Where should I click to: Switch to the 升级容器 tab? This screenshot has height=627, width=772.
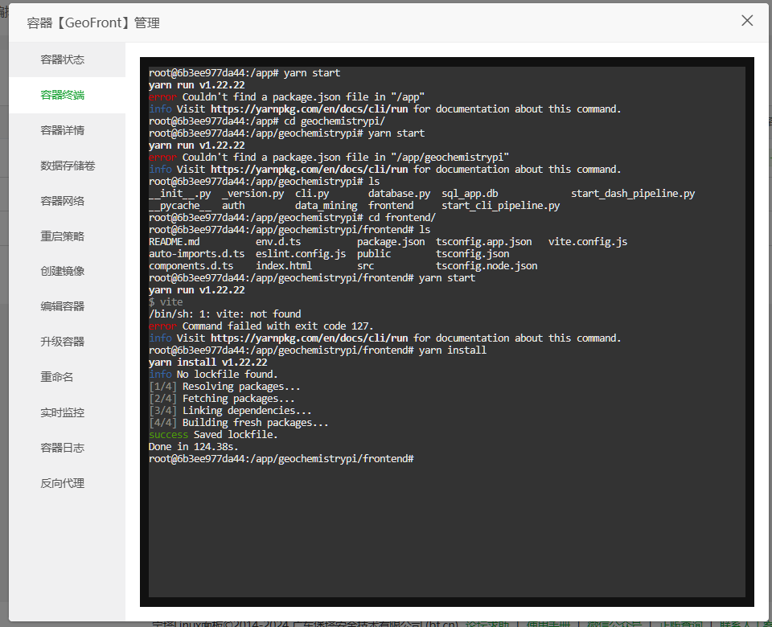pos(67,342)
